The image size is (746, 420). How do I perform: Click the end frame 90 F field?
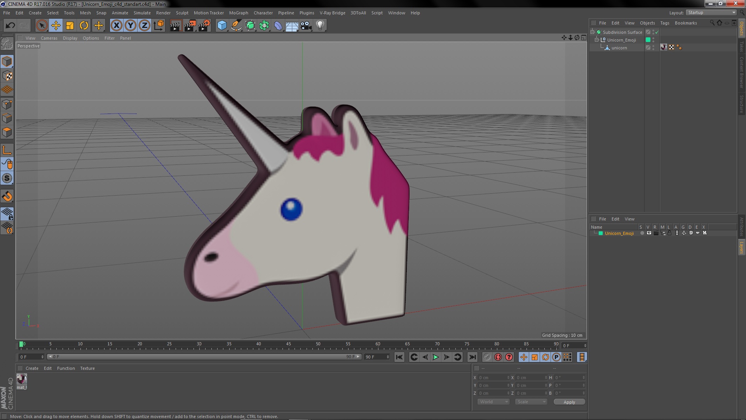click(x=377, y=357)
